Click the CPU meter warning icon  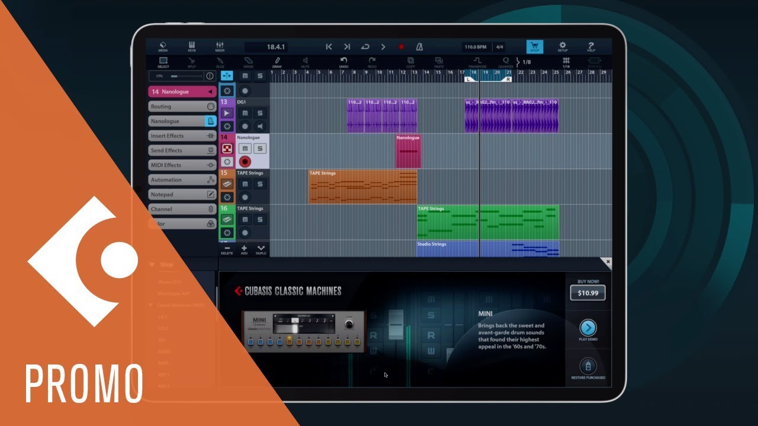tap(209, 76)
